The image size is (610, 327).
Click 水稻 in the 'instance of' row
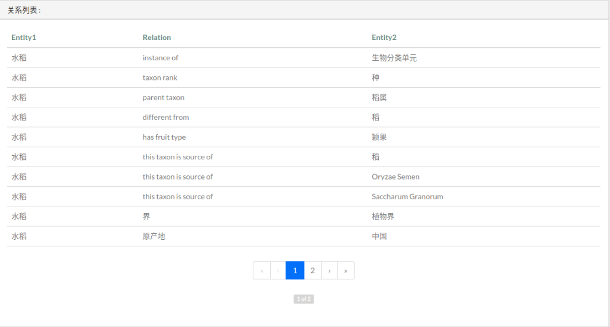[19, 58]
